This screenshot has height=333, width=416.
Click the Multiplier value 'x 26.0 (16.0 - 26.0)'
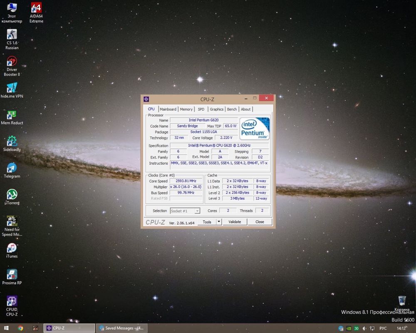click(x=186, y=186)
